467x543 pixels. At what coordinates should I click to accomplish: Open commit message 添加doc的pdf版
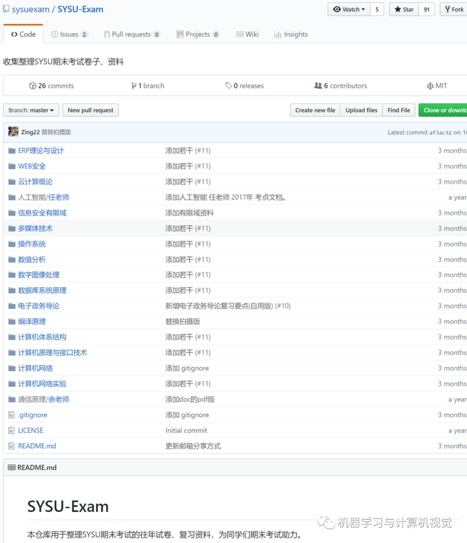click(x=190, y=399)
